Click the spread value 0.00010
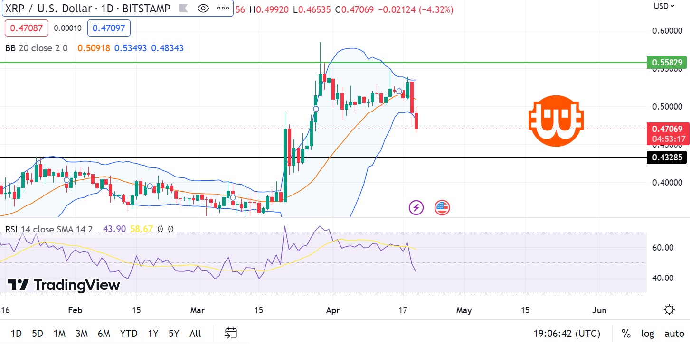690x344 pixels. click(x=68, y=28)
